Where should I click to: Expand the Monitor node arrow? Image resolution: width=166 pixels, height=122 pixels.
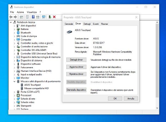tap(14, 78)
